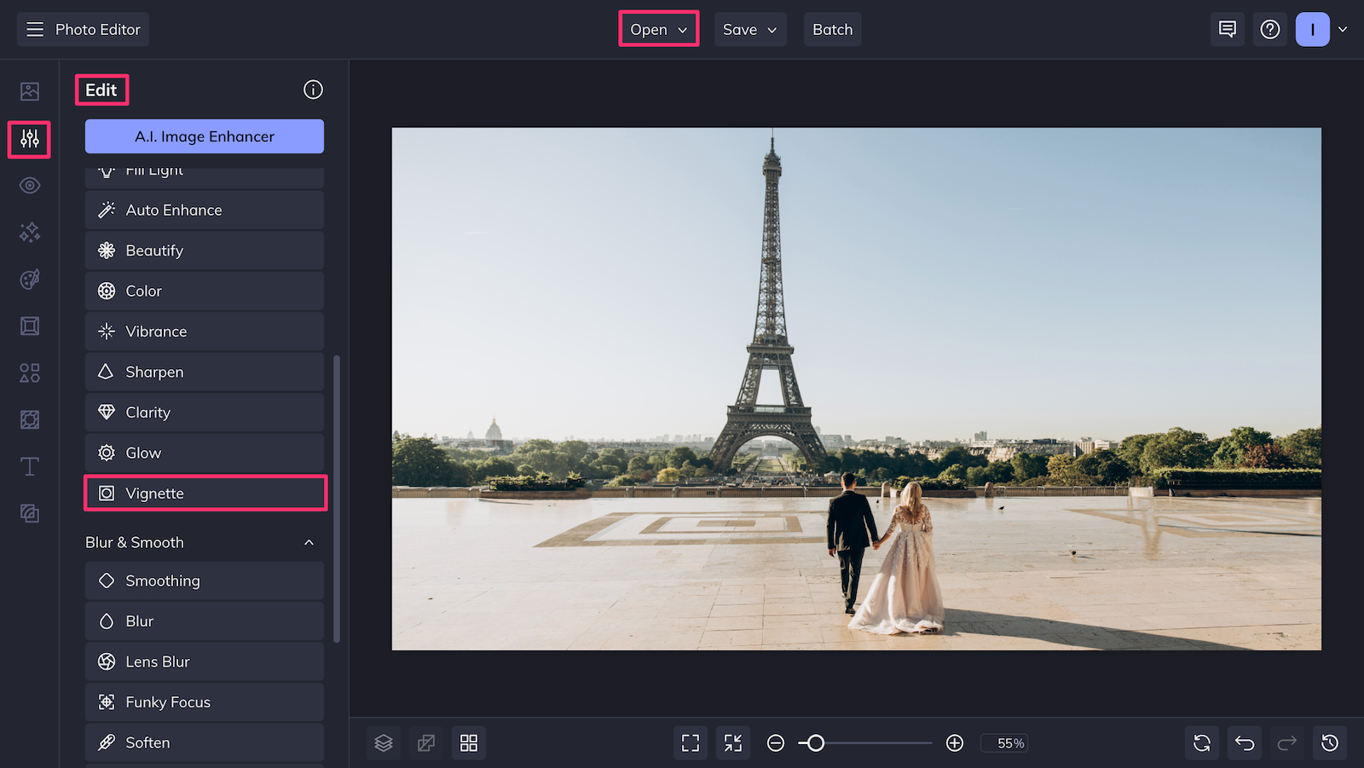Screen dimensions: 1364x768
Task: Open the Photo Editor hamburger menu
Action: (x=34, y=28)
